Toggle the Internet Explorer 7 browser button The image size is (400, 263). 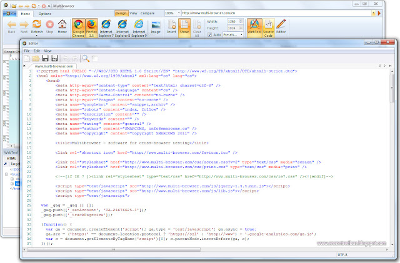pos(106,28)
